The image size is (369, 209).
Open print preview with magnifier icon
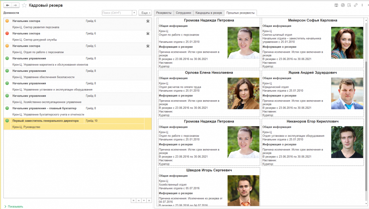[x=349, y=5]
